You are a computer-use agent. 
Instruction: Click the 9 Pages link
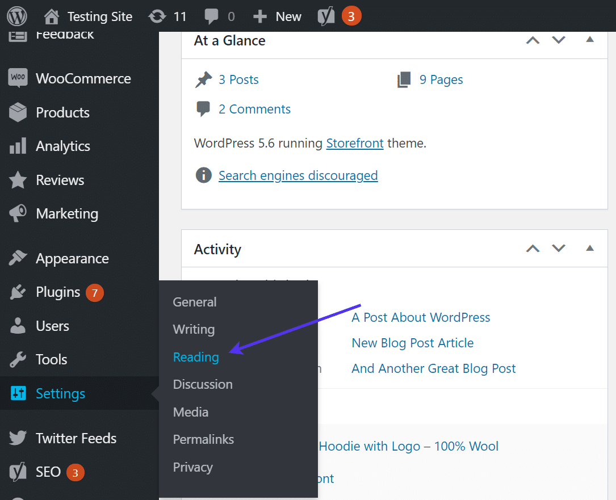(441, 80)
